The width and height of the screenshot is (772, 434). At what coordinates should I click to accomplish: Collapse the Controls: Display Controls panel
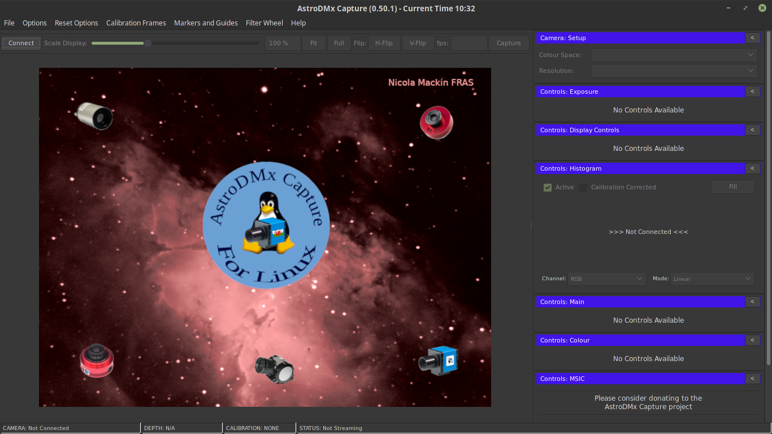[753, 130]
